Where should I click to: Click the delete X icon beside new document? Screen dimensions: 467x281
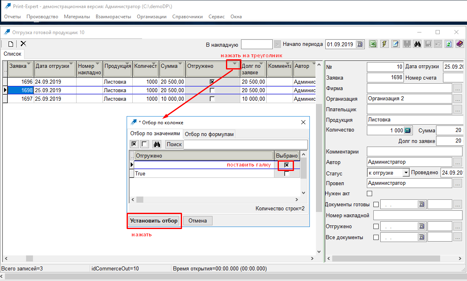[x=23, y=43]
